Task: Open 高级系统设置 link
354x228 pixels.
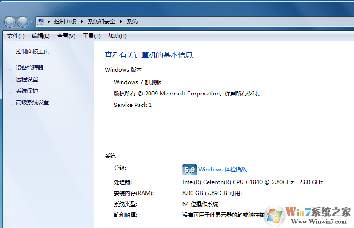Action: tap(32, 102)
